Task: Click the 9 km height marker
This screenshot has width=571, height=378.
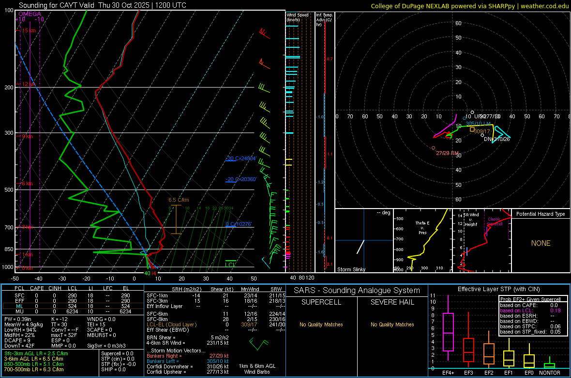Action: (27, 136)
